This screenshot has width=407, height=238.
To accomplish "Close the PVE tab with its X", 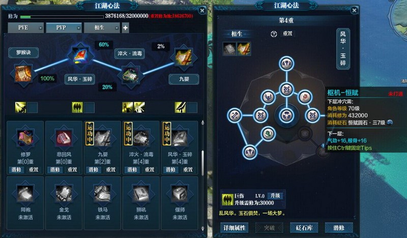I will tap(41, 28).
